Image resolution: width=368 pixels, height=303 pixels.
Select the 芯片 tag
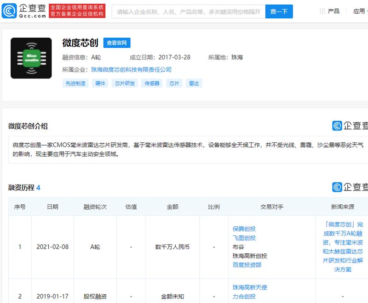pyautogui.click(x=174, y=84)
